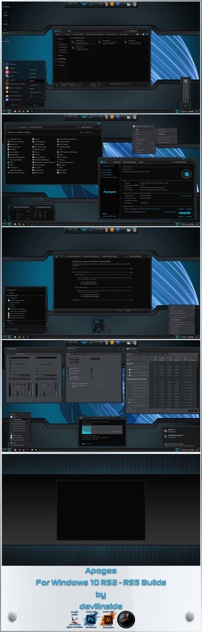Click the Genuine Microsoft badge in System window

(184, 212)
